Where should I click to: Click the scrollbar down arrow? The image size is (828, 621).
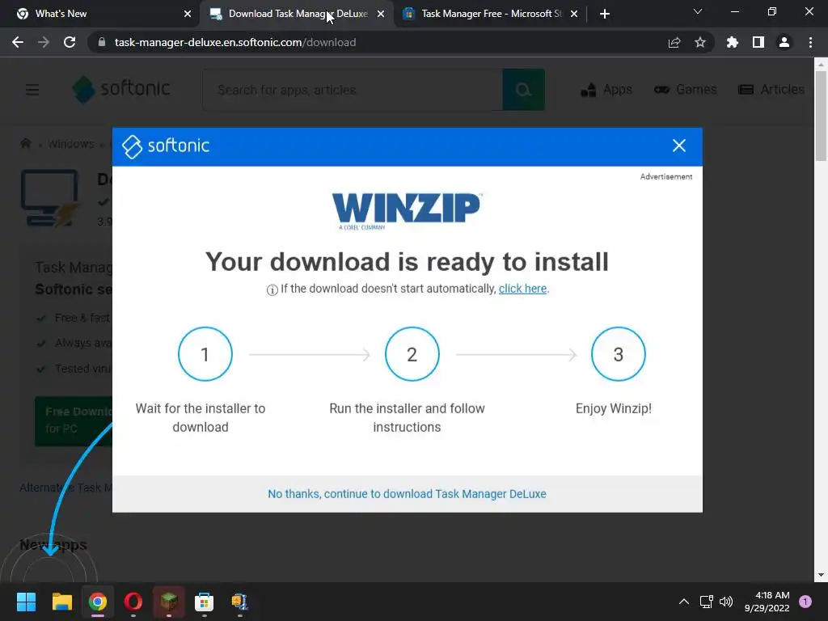821,575
